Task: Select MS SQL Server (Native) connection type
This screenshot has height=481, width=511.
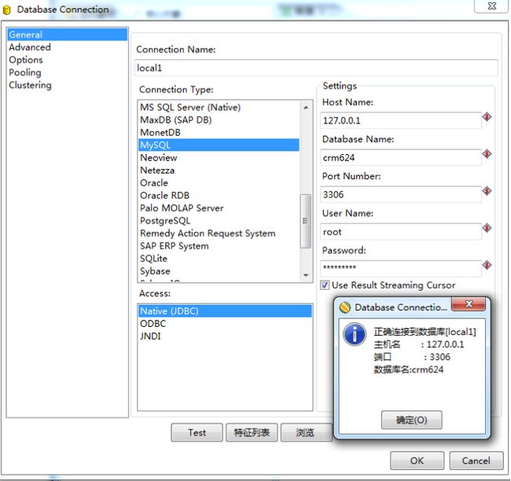Action: [x=219, y=107]
